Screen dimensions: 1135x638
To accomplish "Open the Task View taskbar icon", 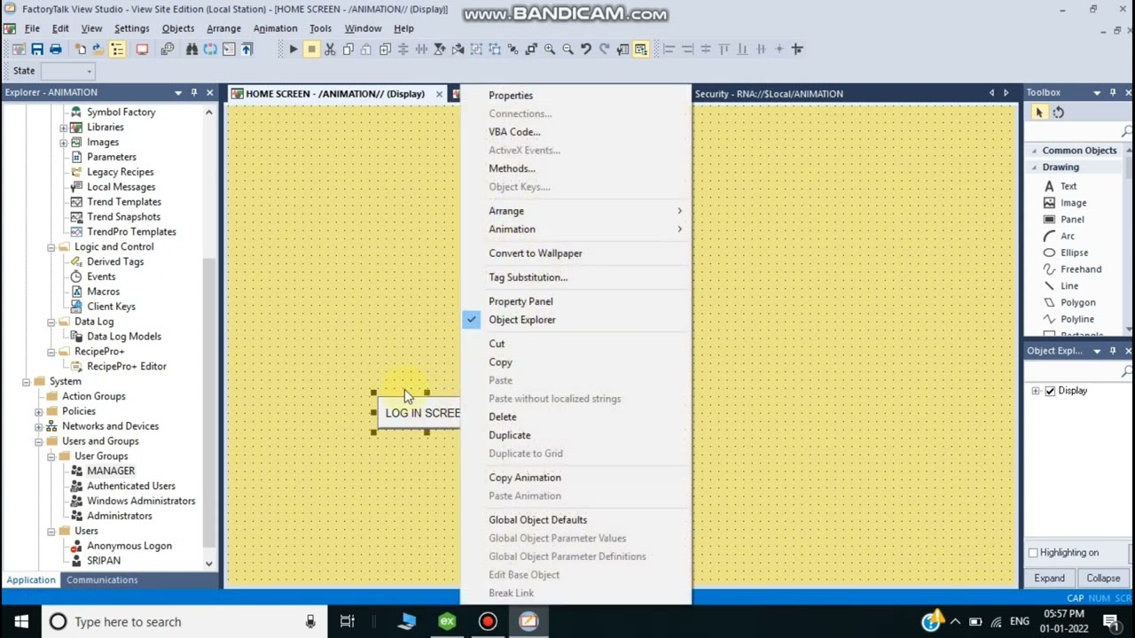I will (x=348, y=622).
